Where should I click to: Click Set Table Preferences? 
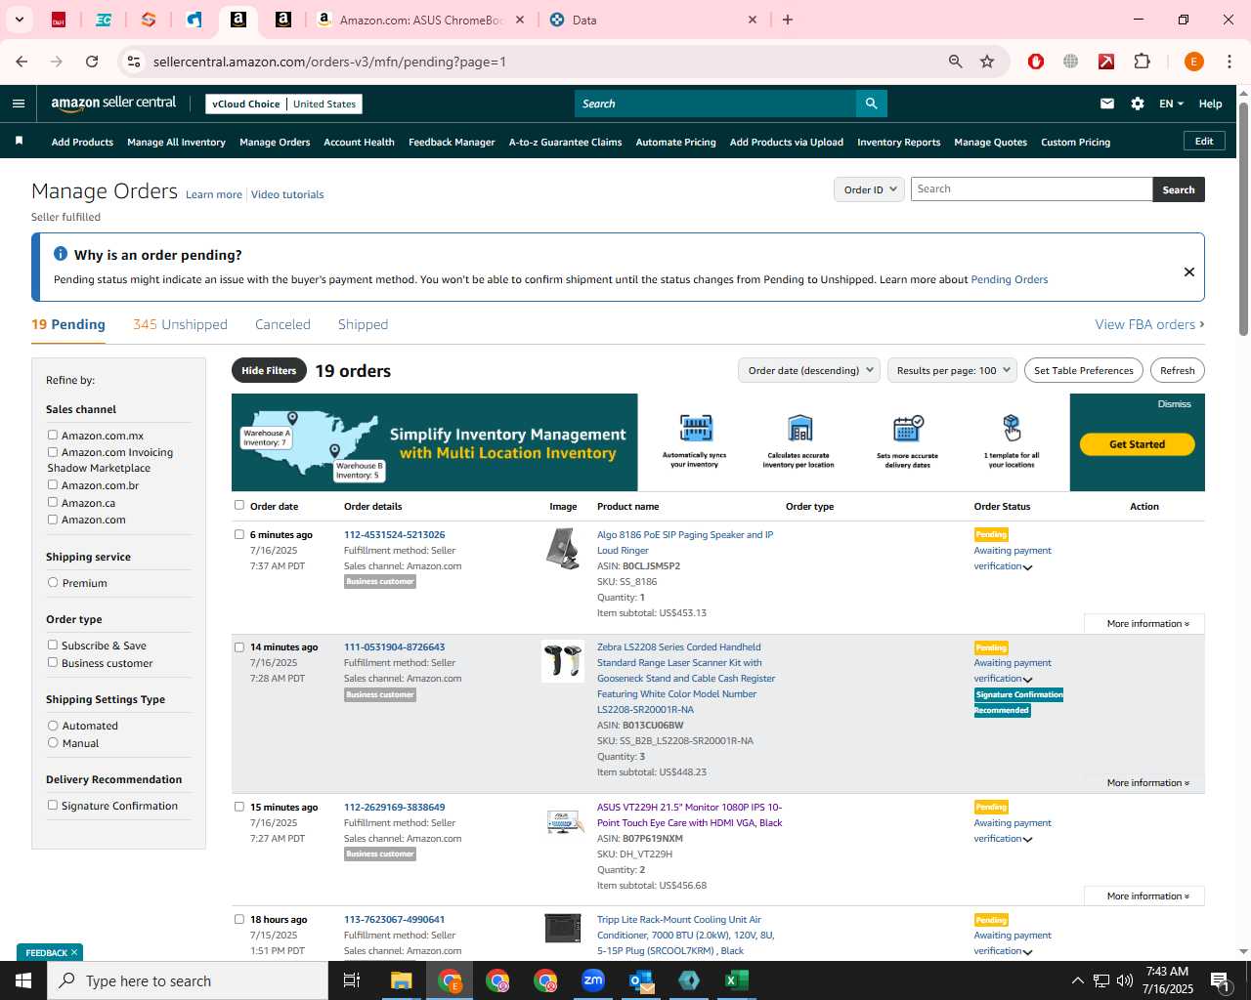coord(1084,370)
